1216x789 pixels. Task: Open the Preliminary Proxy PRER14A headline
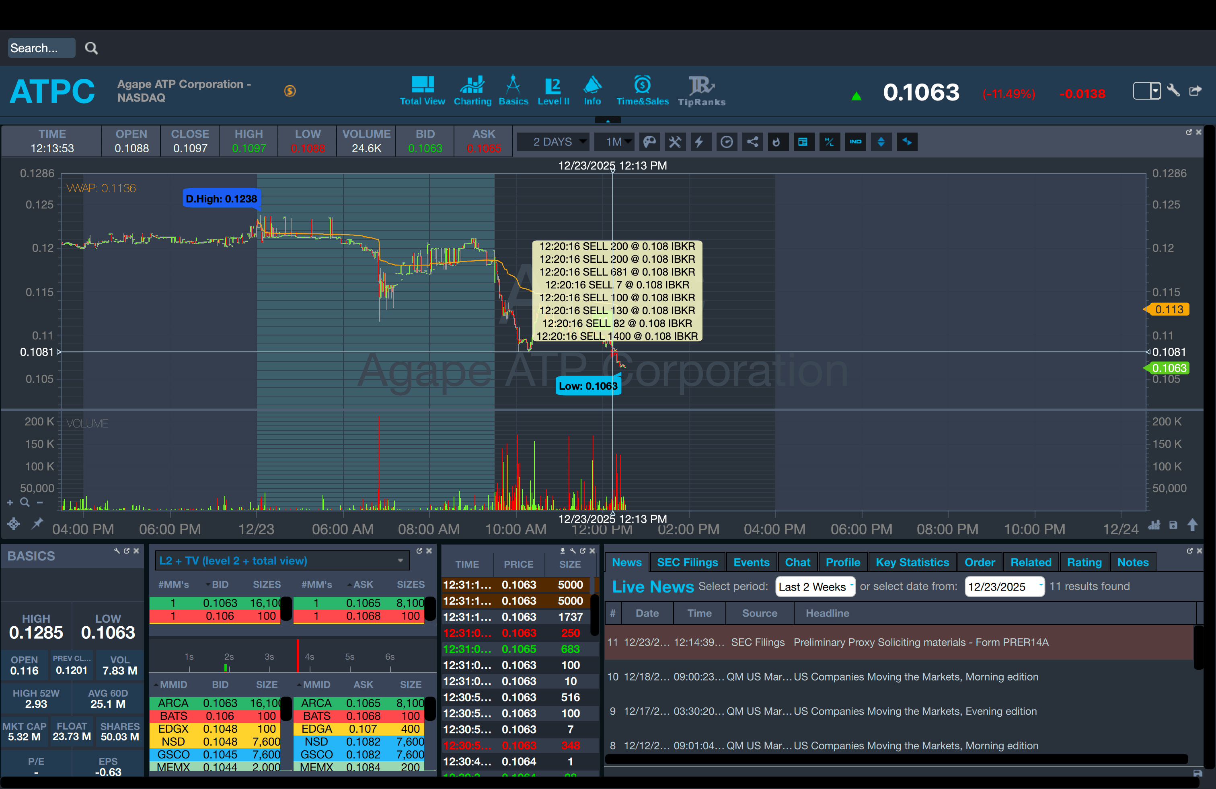click(x=920, y=642)
